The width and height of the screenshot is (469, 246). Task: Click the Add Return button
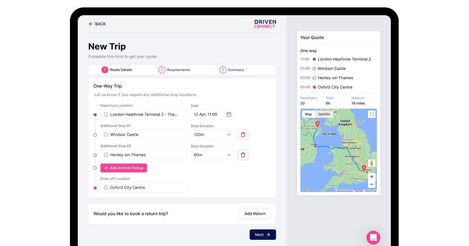point(255,214)
